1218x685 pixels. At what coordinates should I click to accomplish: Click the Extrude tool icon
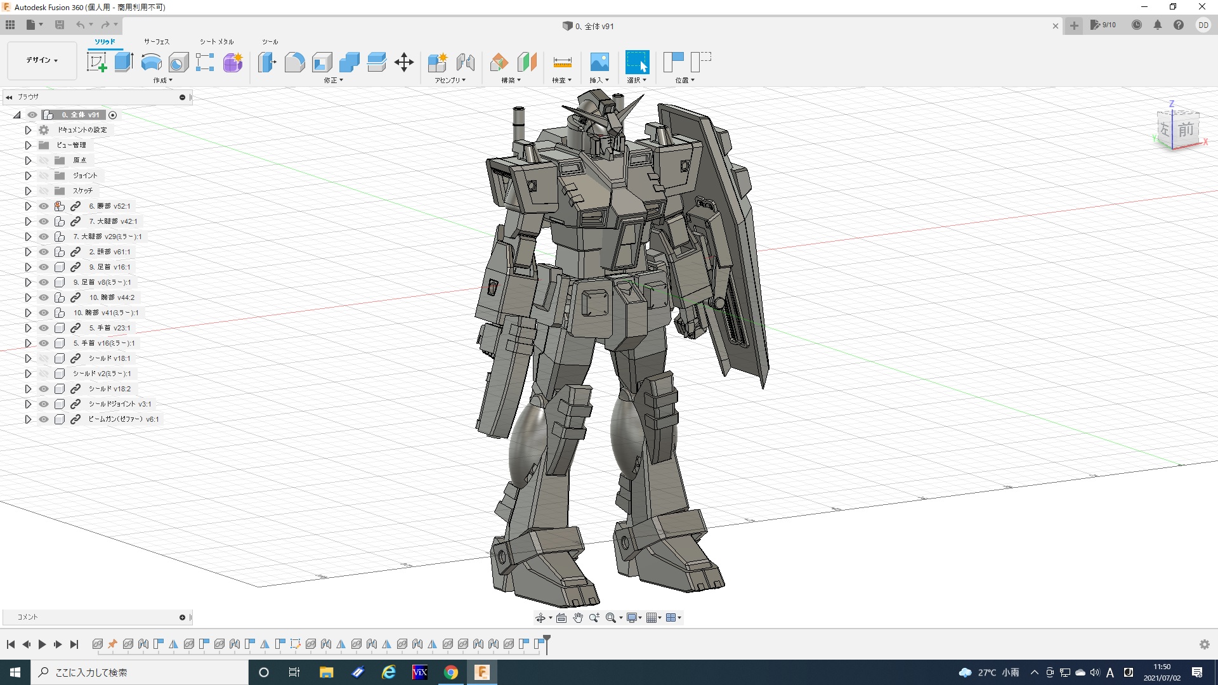click(x=124, y=62)
